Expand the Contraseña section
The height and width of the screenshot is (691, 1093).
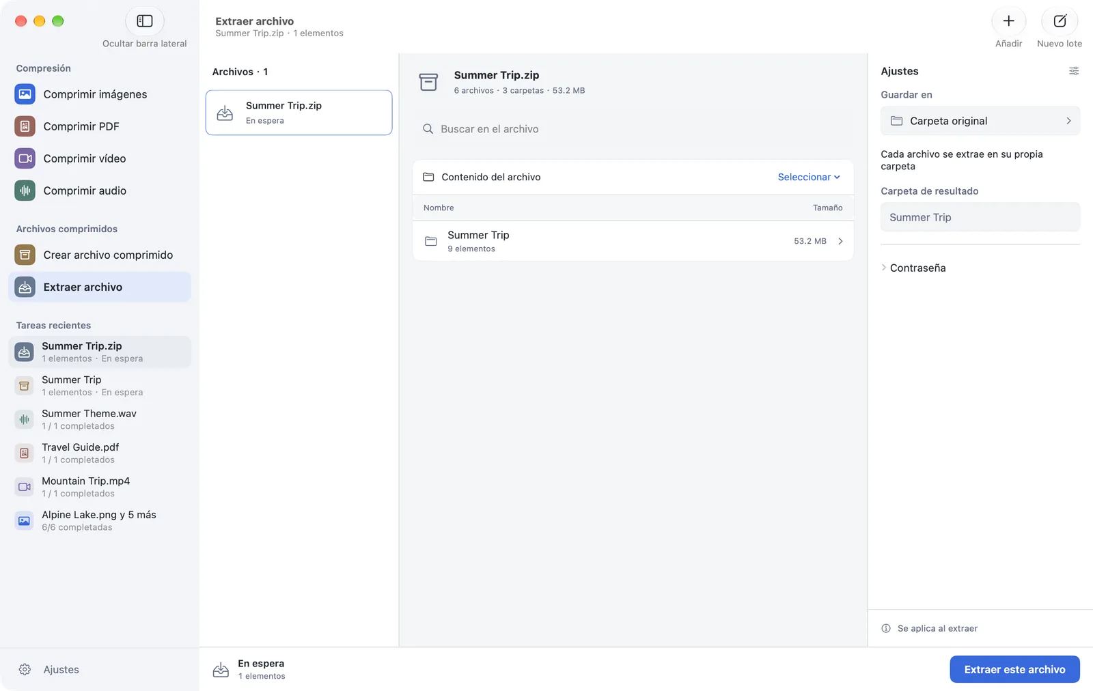point(913,268)
